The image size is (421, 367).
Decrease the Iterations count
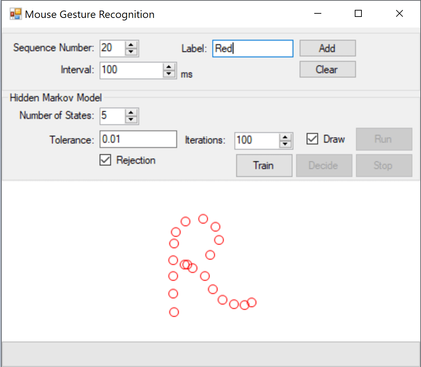pyautogui.click(x=285, y=144)
